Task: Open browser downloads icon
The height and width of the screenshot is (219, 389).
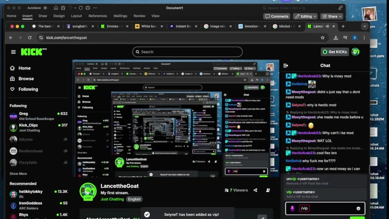Action: pyautogui.click(x=336, y=38)
